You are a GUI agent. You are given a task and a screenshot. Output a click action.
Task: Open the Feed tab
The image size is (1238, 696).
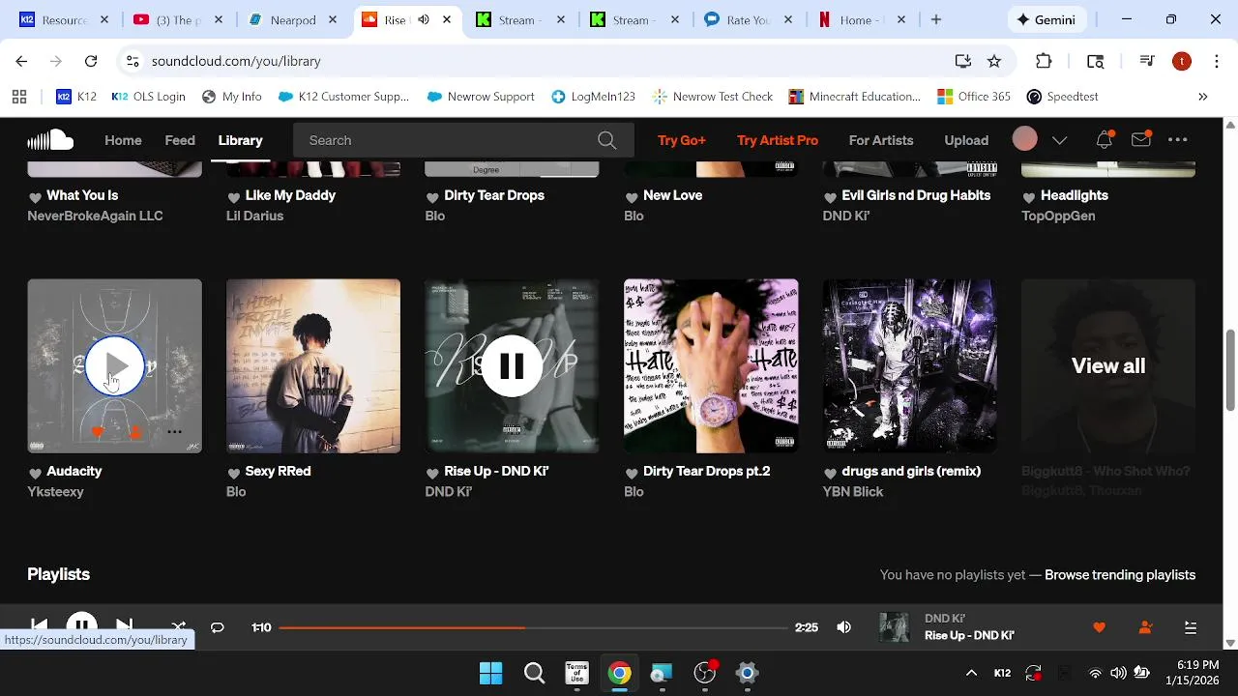(x=180, y=140)
